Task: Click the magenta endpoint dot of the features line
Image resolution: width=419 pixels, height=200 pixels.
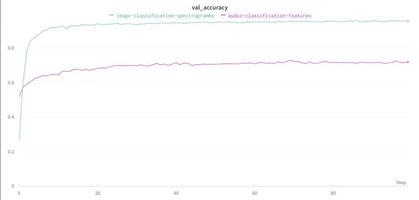Action: (x=408, y=62)
